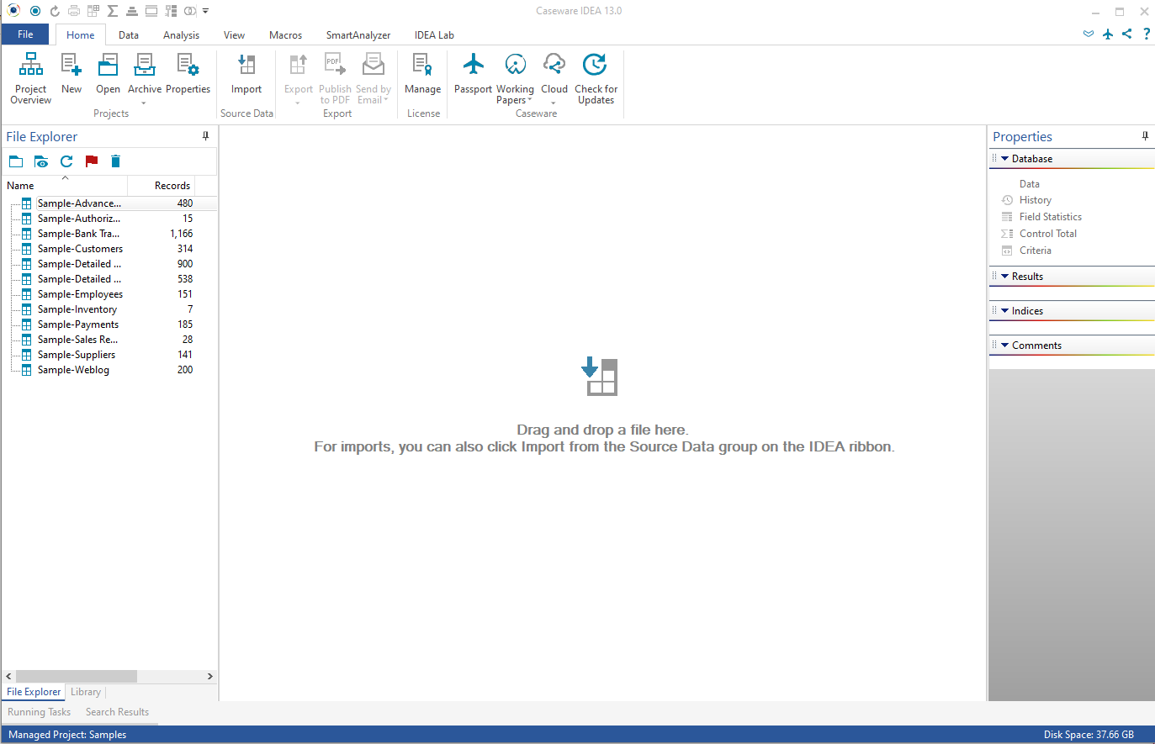Open the Customize Quick Access Toolbar dropdown

[205, 11]
